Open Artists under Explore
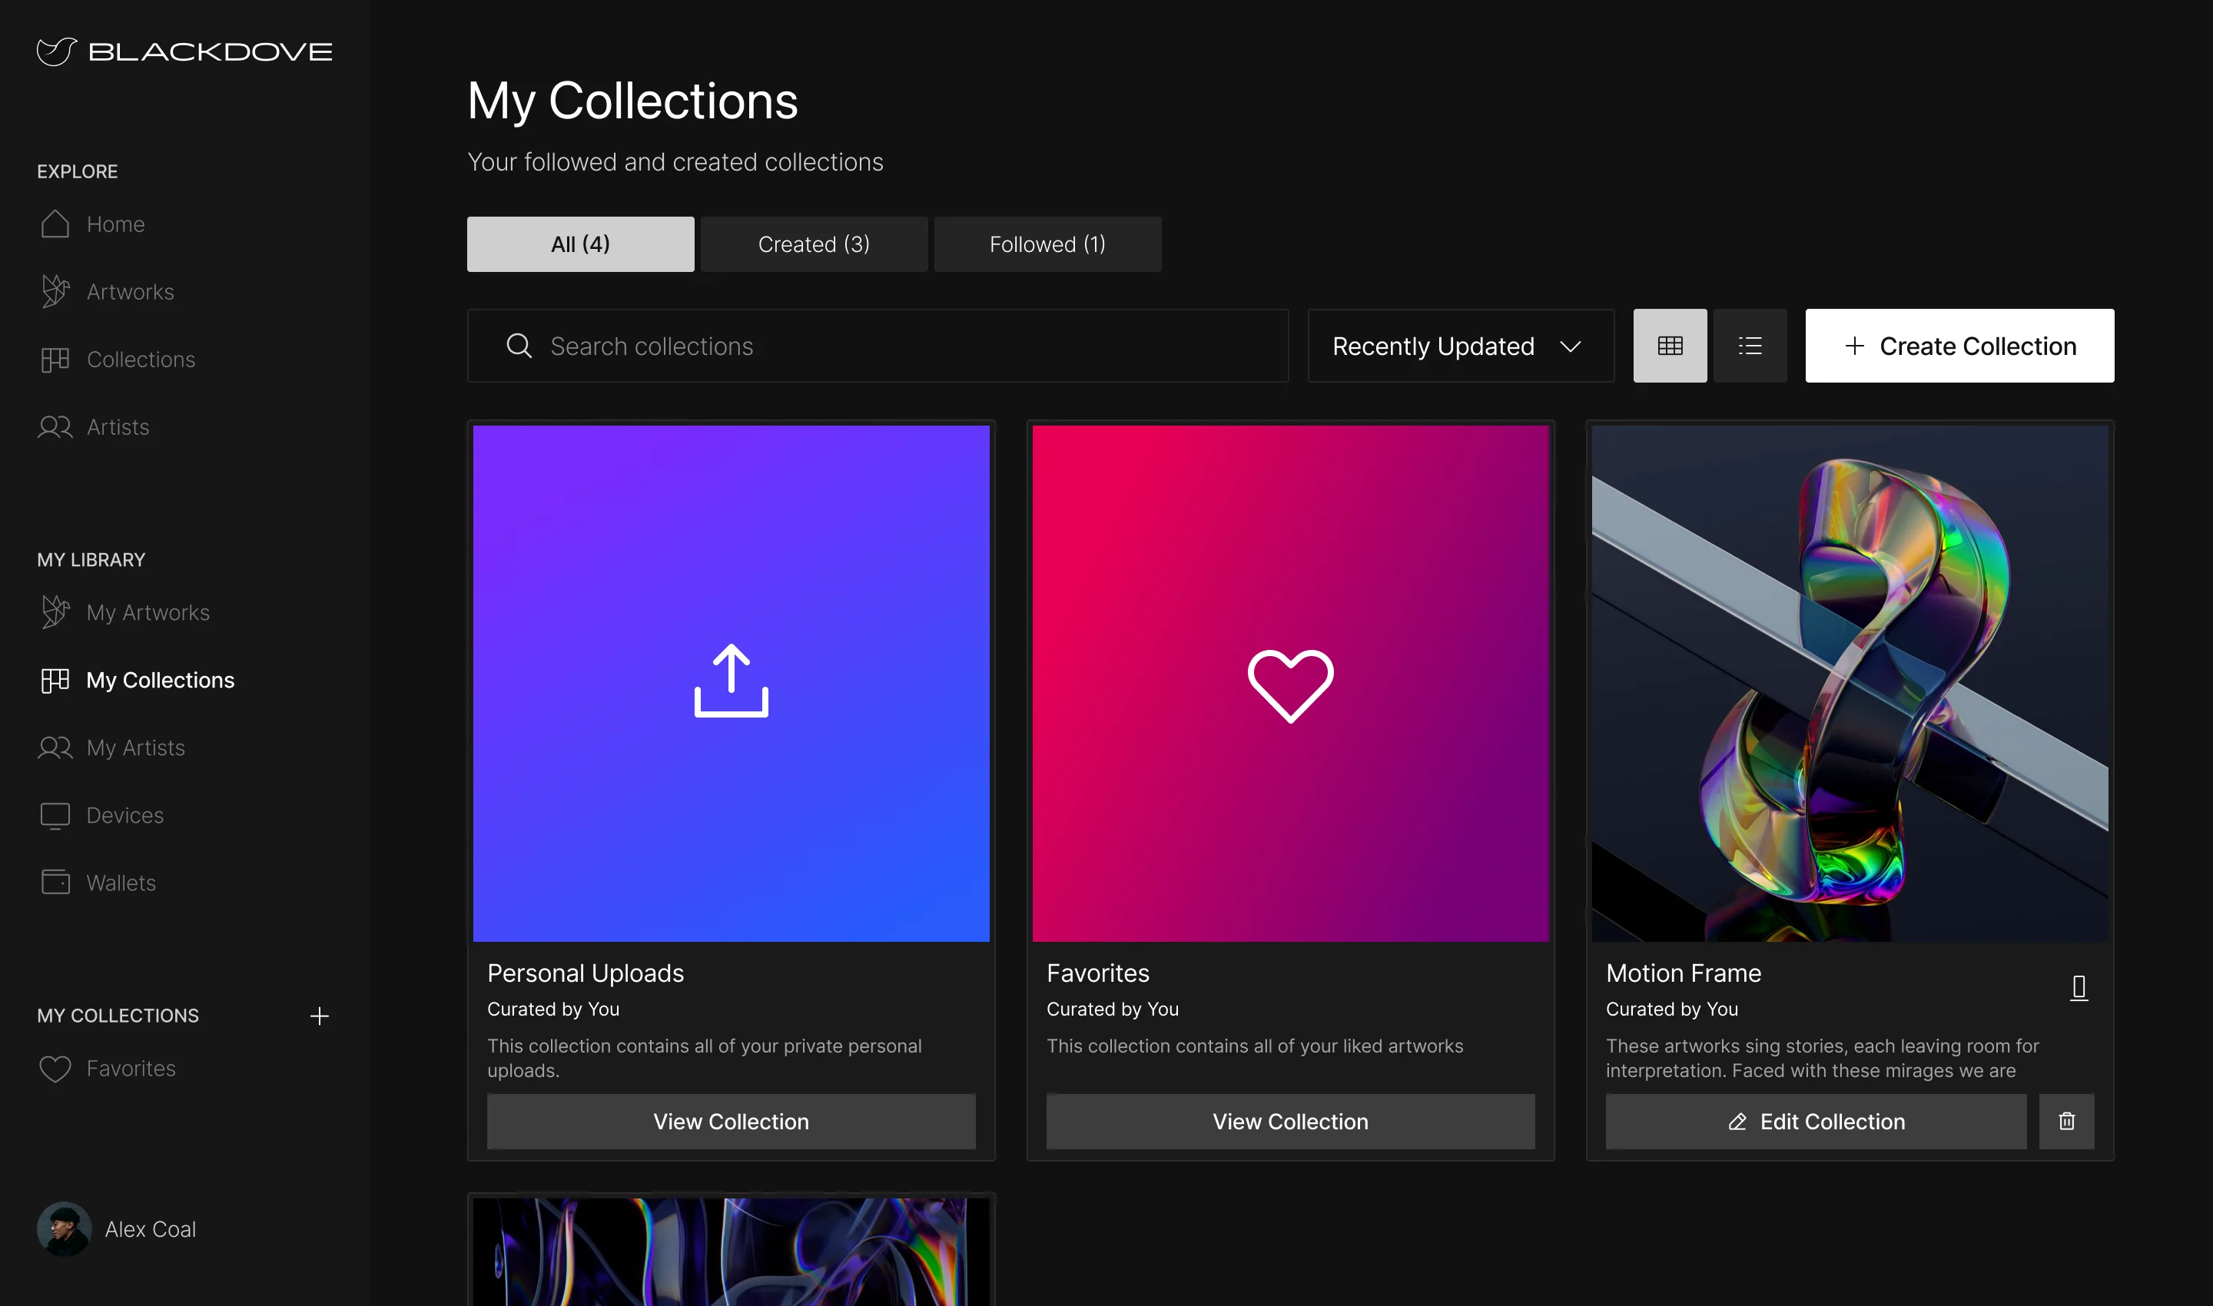 [95, 427]
